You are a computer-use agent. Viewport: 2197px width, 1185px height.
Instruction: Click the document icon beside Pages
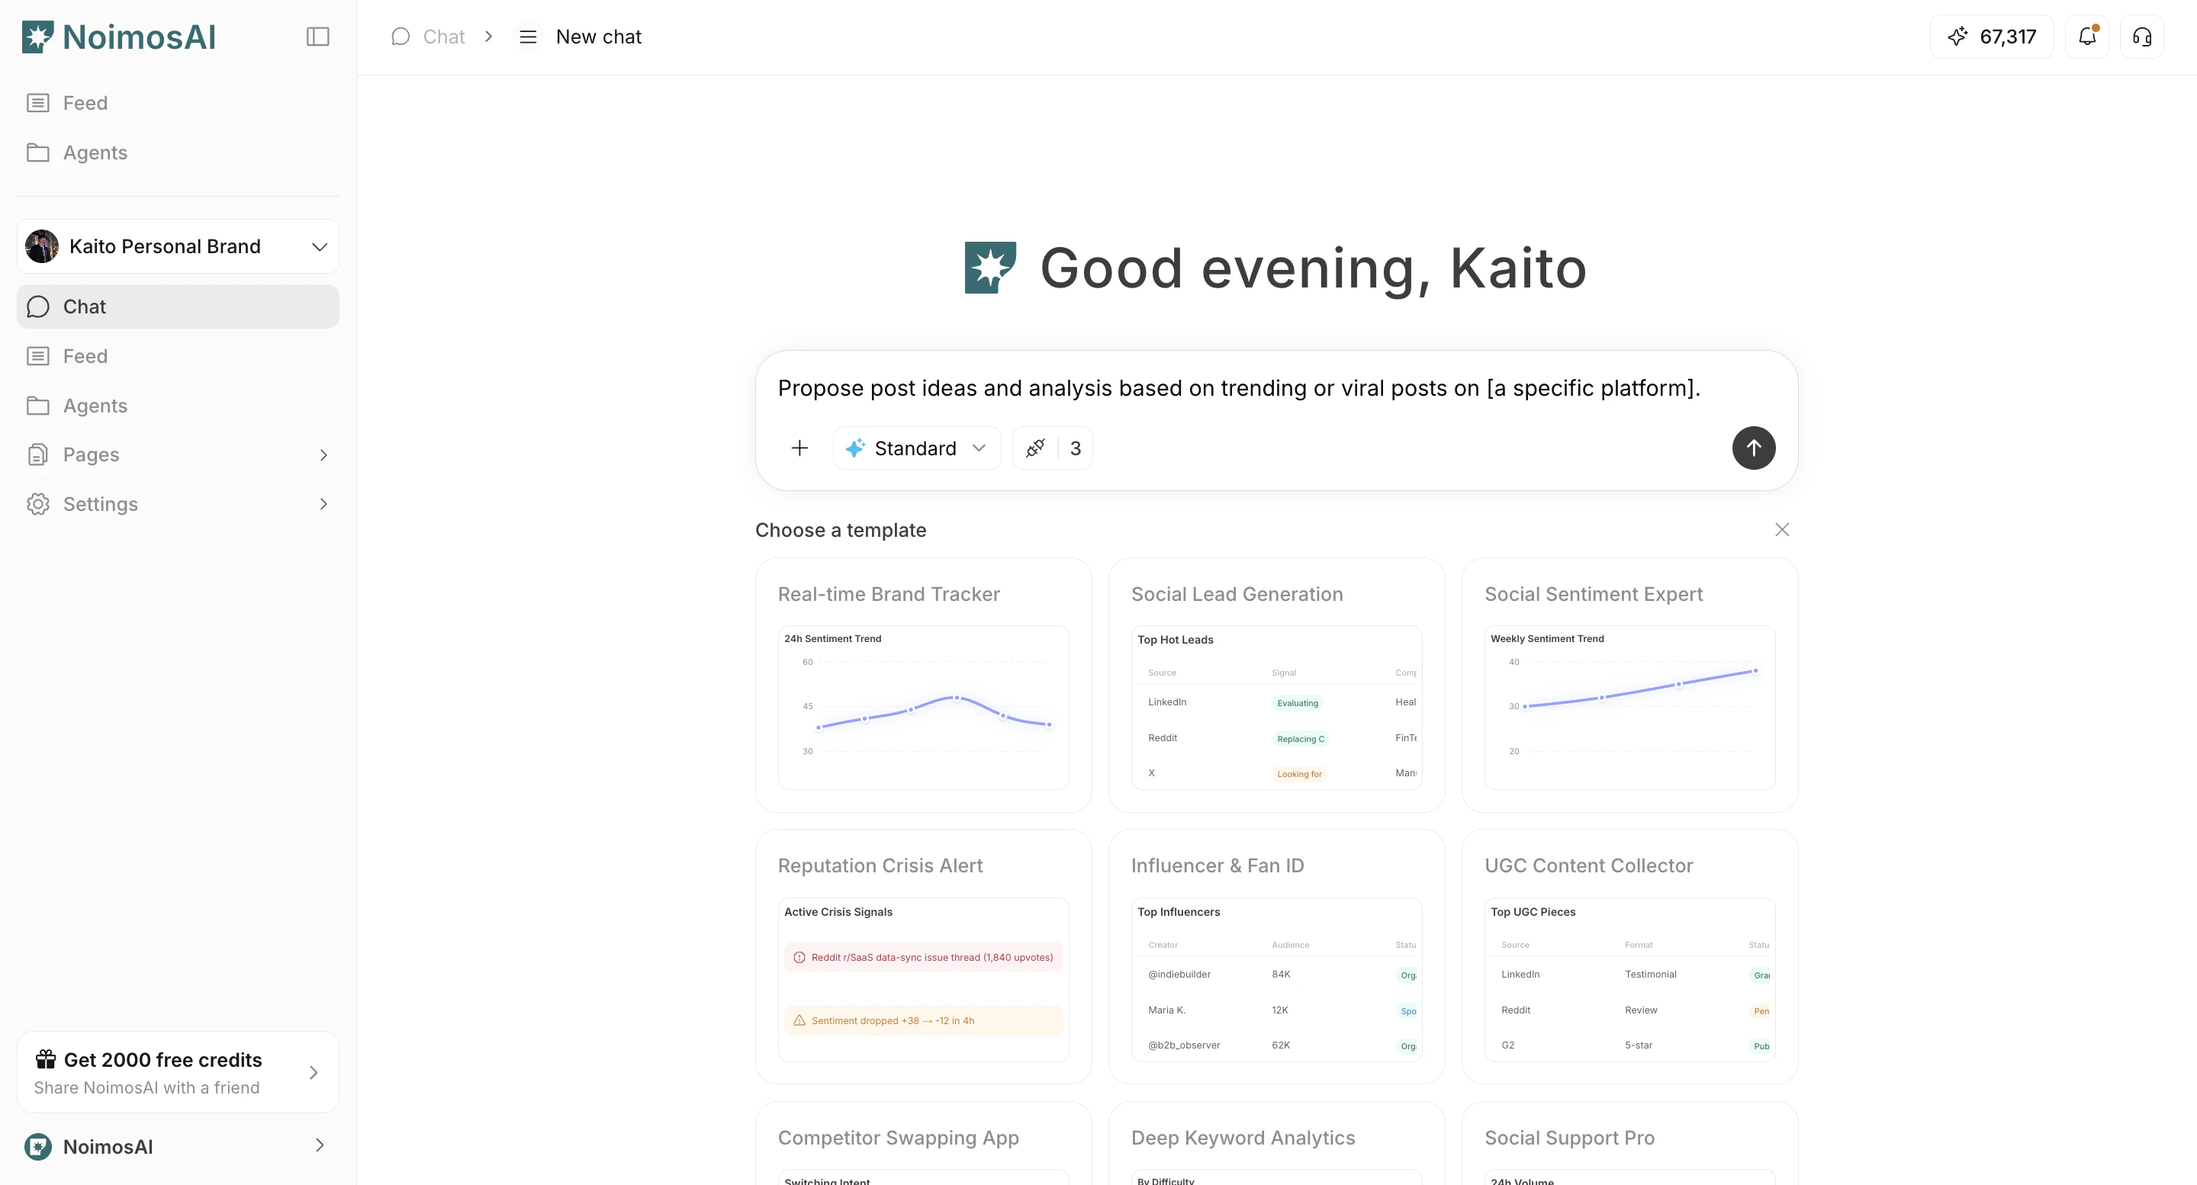(37, 454)
